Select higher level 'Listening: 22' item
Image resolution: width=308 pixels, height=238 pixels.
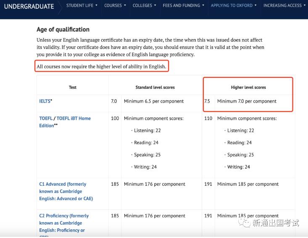(241, 130)
